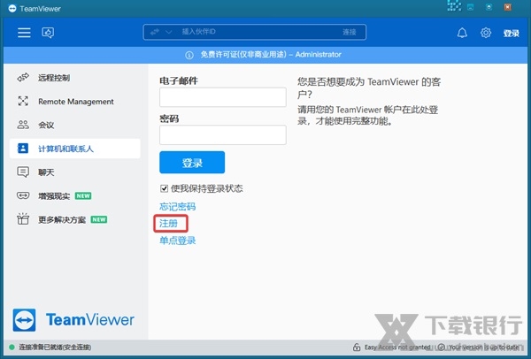Expand the connection mode dropdown arrow

tap(169, 32)
